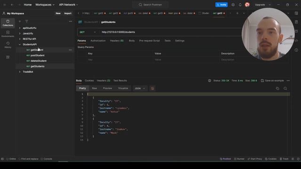The image size is (301, 169).
Task: Click the Invite button
Action: tap(222, 5)
